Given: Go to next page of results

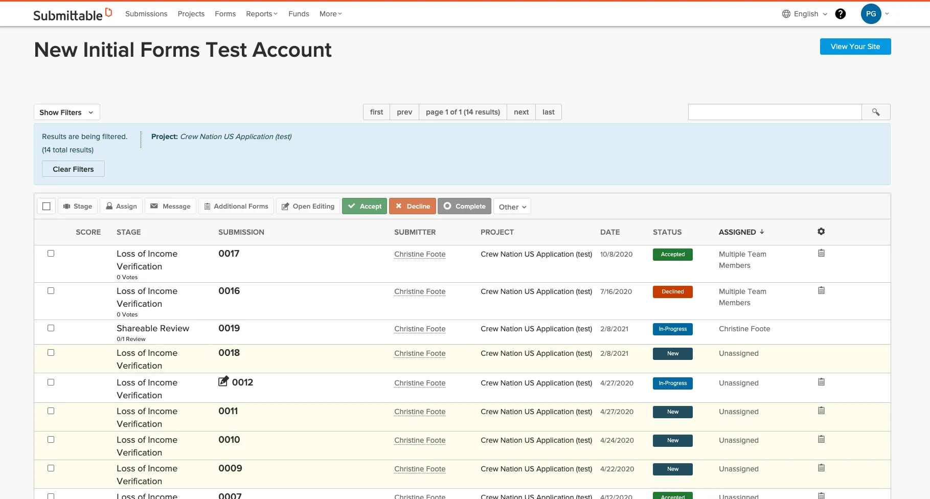Looking at the screenshot, I should (521, 112).
